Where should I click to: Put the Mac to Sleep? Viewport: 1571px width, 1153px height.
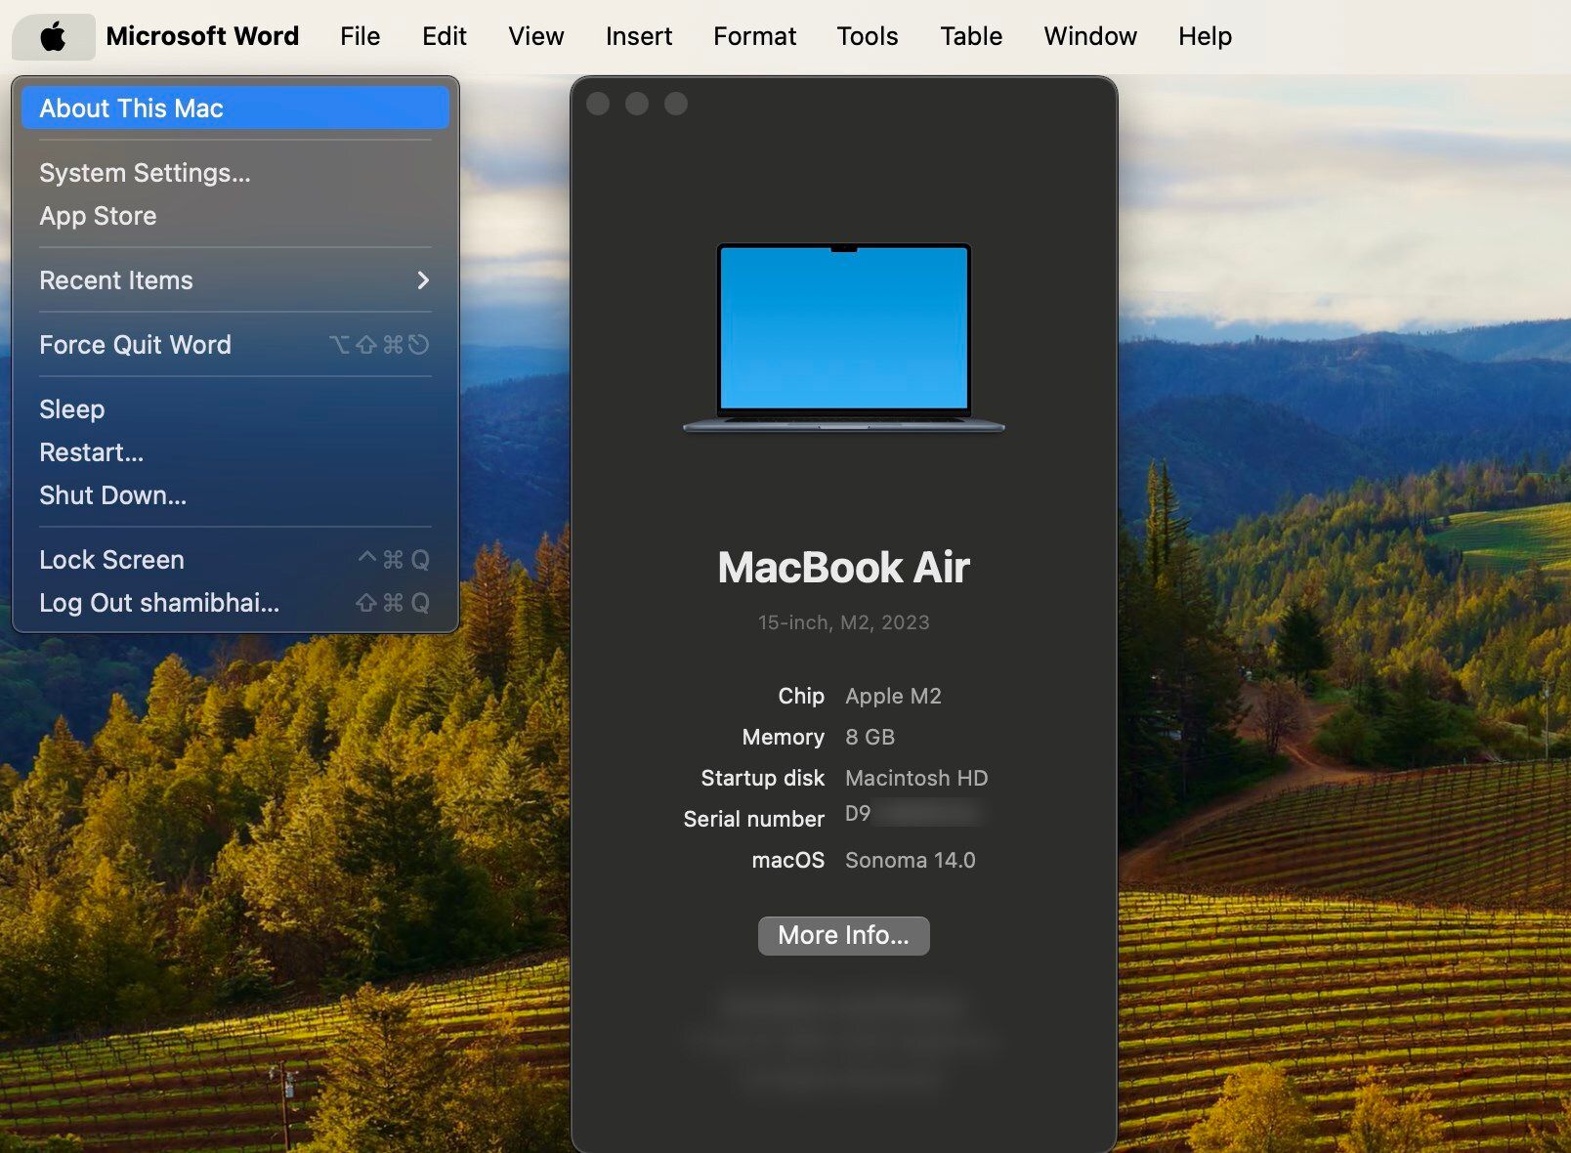(234, 409)
